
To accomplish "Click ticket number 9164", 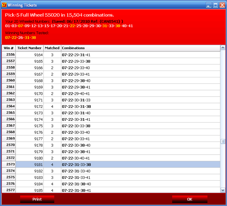I will [38, 55].
